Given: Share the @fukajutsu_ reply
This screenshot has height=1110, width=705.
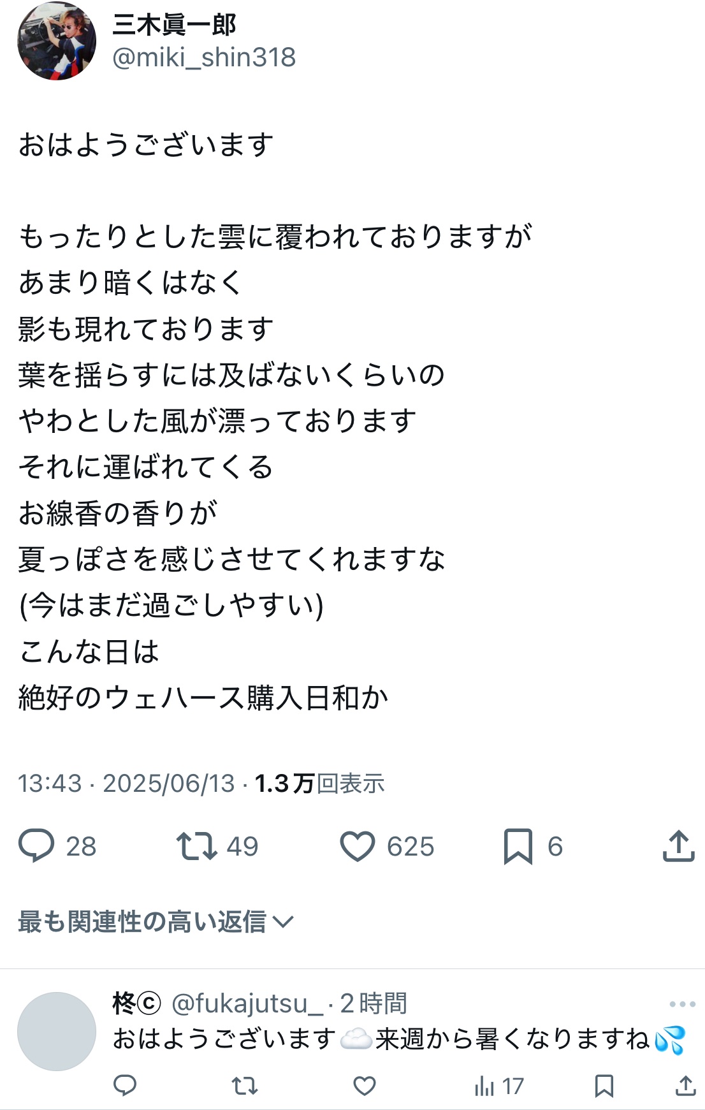Looking at the screenshot, I should click(x=685, y=1086).
